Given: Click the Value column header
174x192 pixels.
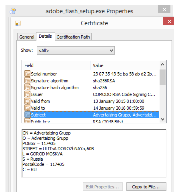Looking at the screenshot, I should (125, 65).
